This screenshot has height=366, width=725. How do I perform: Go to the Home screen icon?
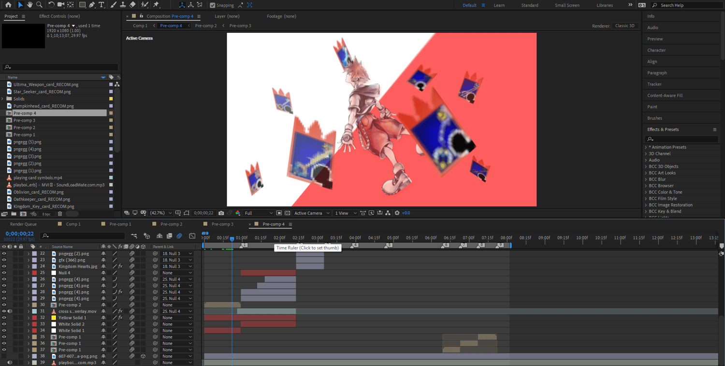coord(8,5)
